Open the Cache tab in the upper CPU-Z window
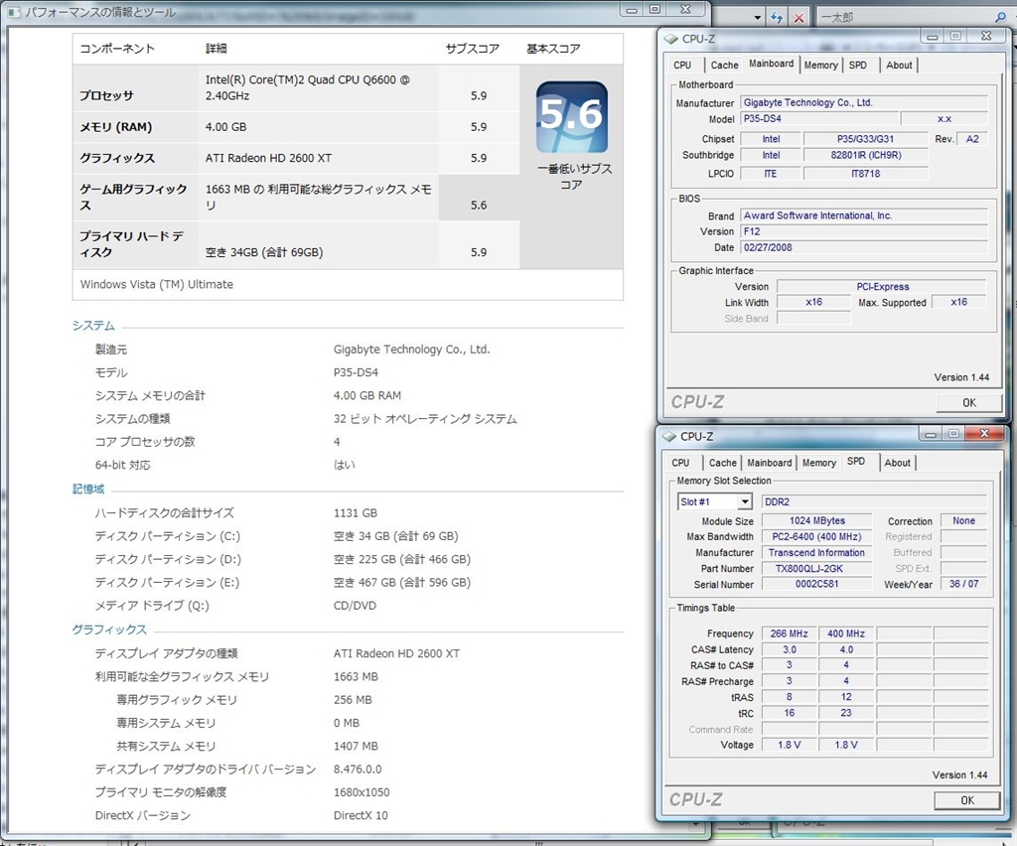This screenshot has width=1017, height=846. (x=724, y=66)
